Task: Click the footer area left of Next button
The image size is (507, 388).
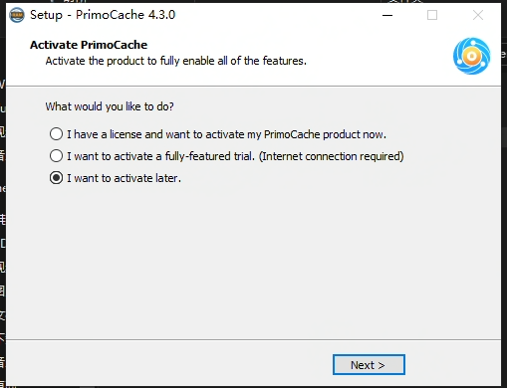Action: click(166, 365)
